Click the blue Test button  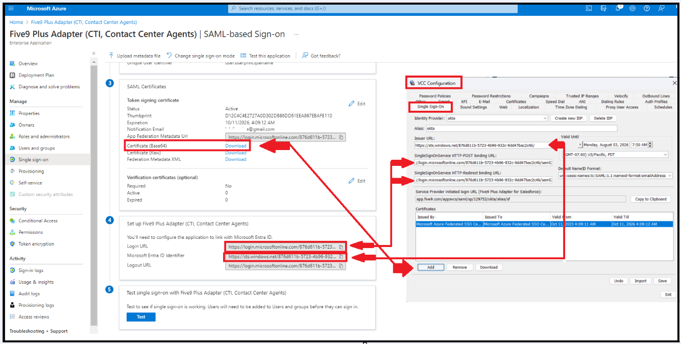point(141,317)
